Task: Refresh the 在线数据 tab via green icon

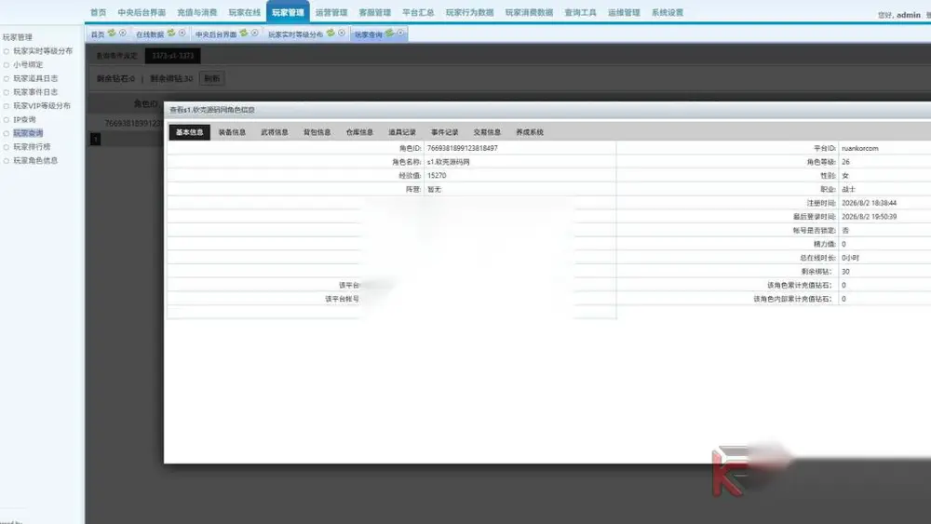Action: [x=171, y=34]
